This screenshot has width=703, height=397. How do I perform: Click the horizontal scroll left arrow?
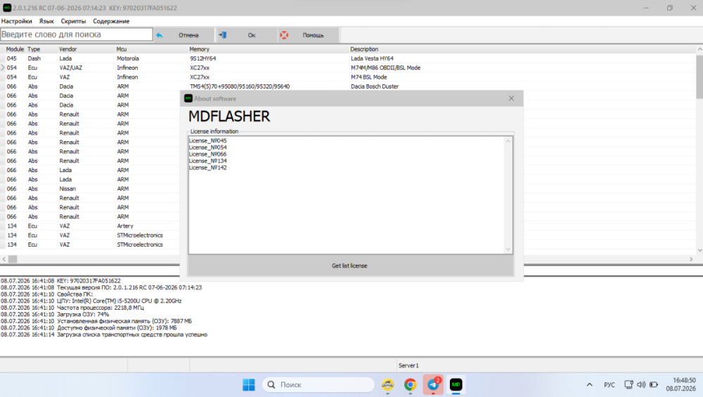(x=4, y=259)
